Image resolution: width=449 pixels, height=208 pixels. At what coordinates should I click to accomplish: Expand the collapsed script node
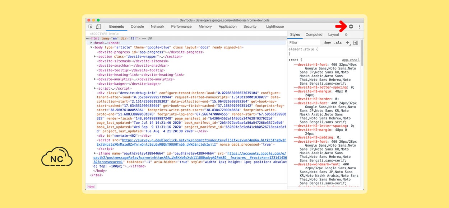95,88
